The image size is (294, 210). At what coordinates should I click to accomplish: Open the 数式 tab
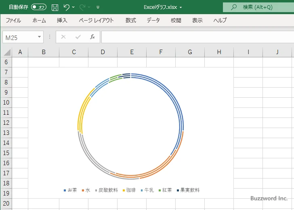pyautogui.click(x=131, y=20)
